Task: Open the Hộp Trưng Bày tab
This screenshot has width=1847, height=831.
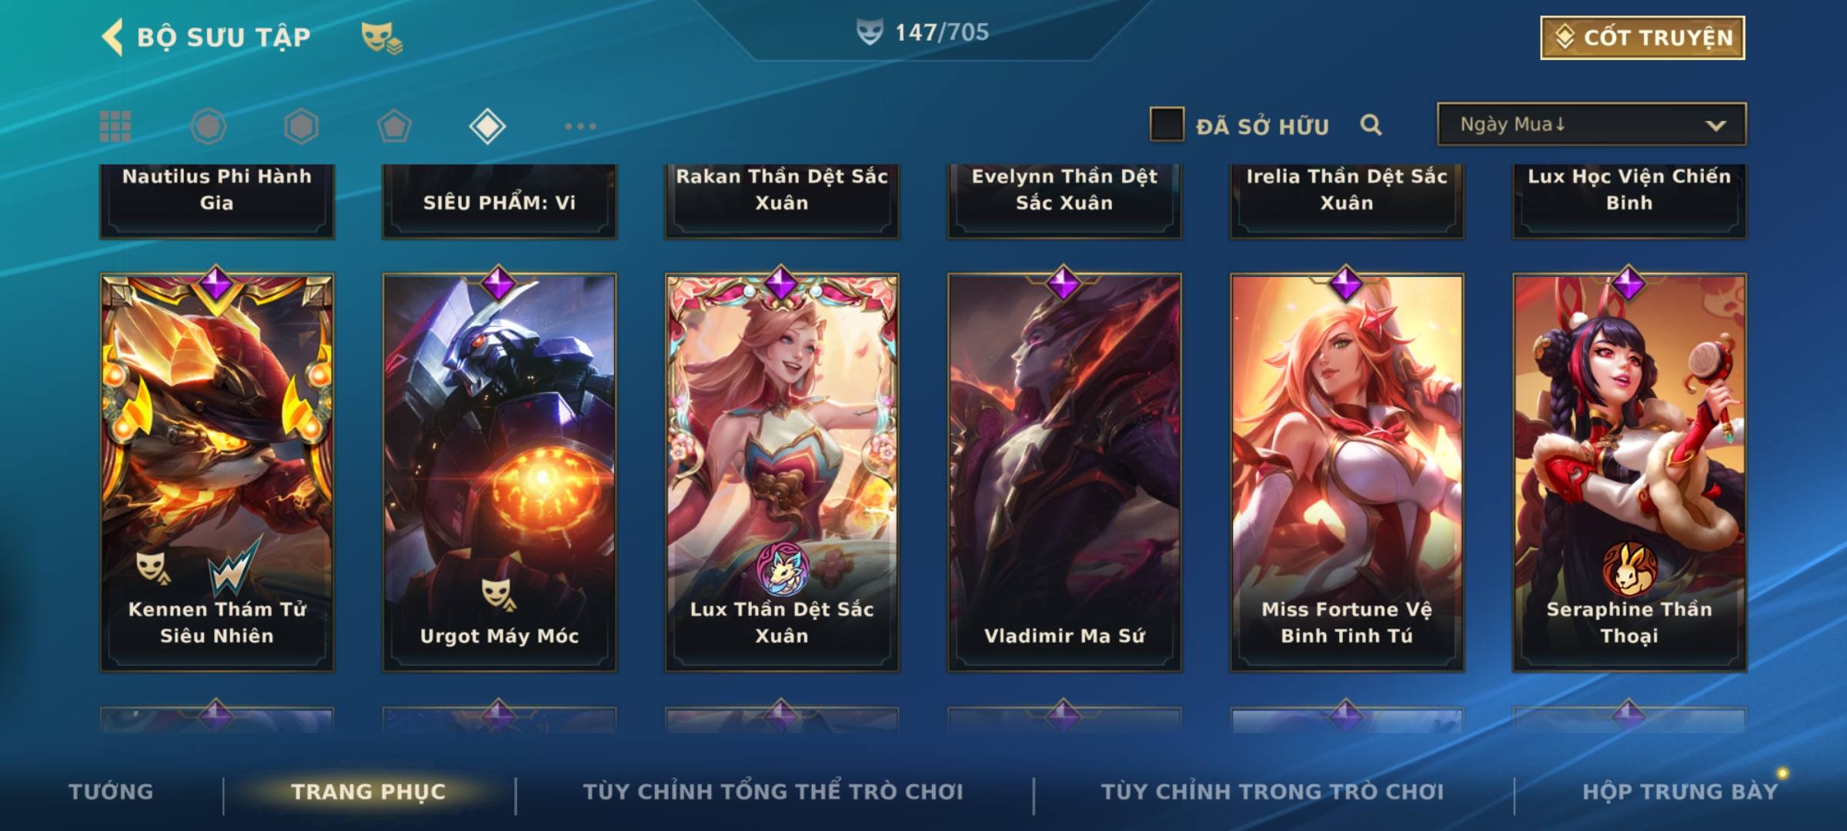Action: 1680,791
